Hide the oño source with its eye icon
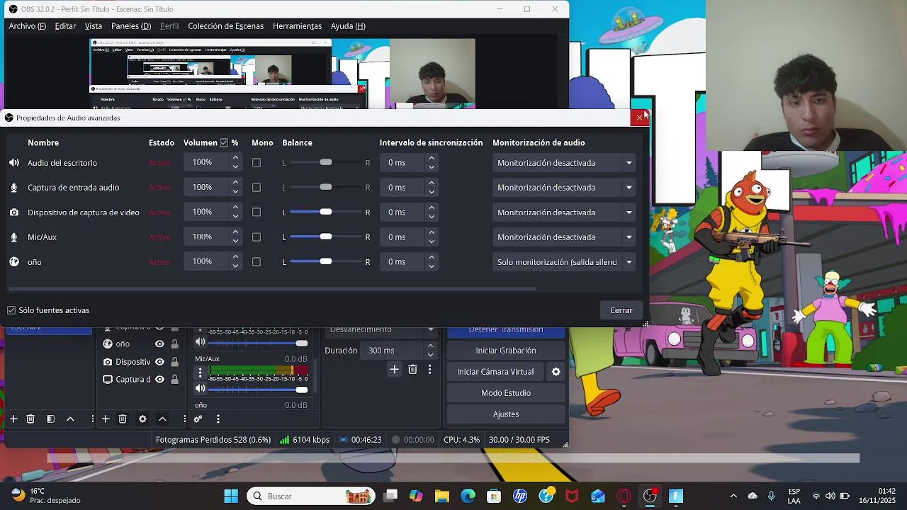 160,344
